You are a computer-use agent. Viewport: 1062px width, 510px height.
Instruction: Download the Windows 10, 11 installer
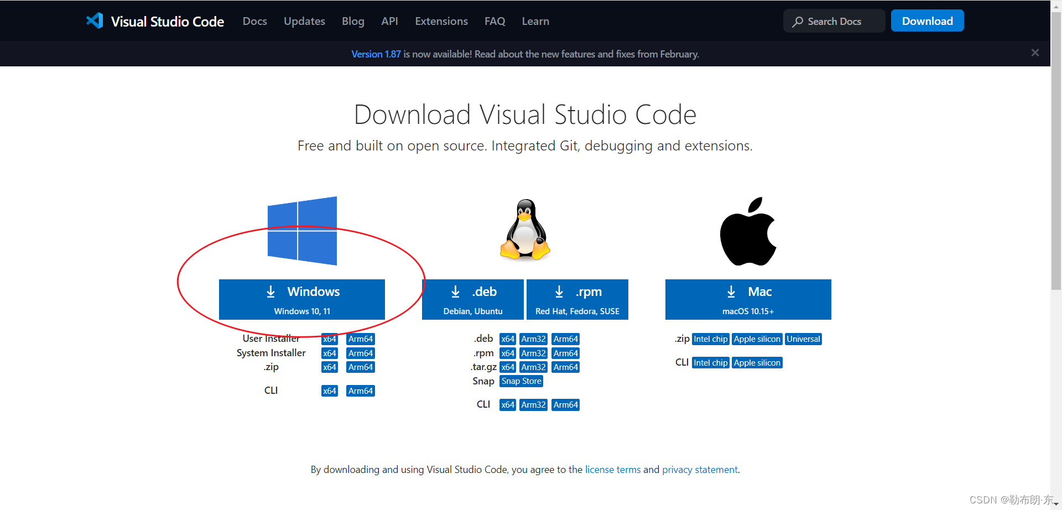click(302, 299)
